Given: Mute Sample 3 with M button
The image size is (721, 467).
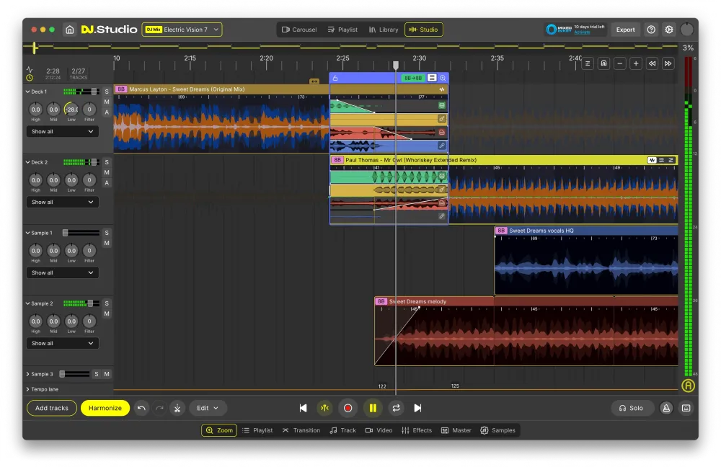Looking at the screenshot, I should click(x=107, y=374).
